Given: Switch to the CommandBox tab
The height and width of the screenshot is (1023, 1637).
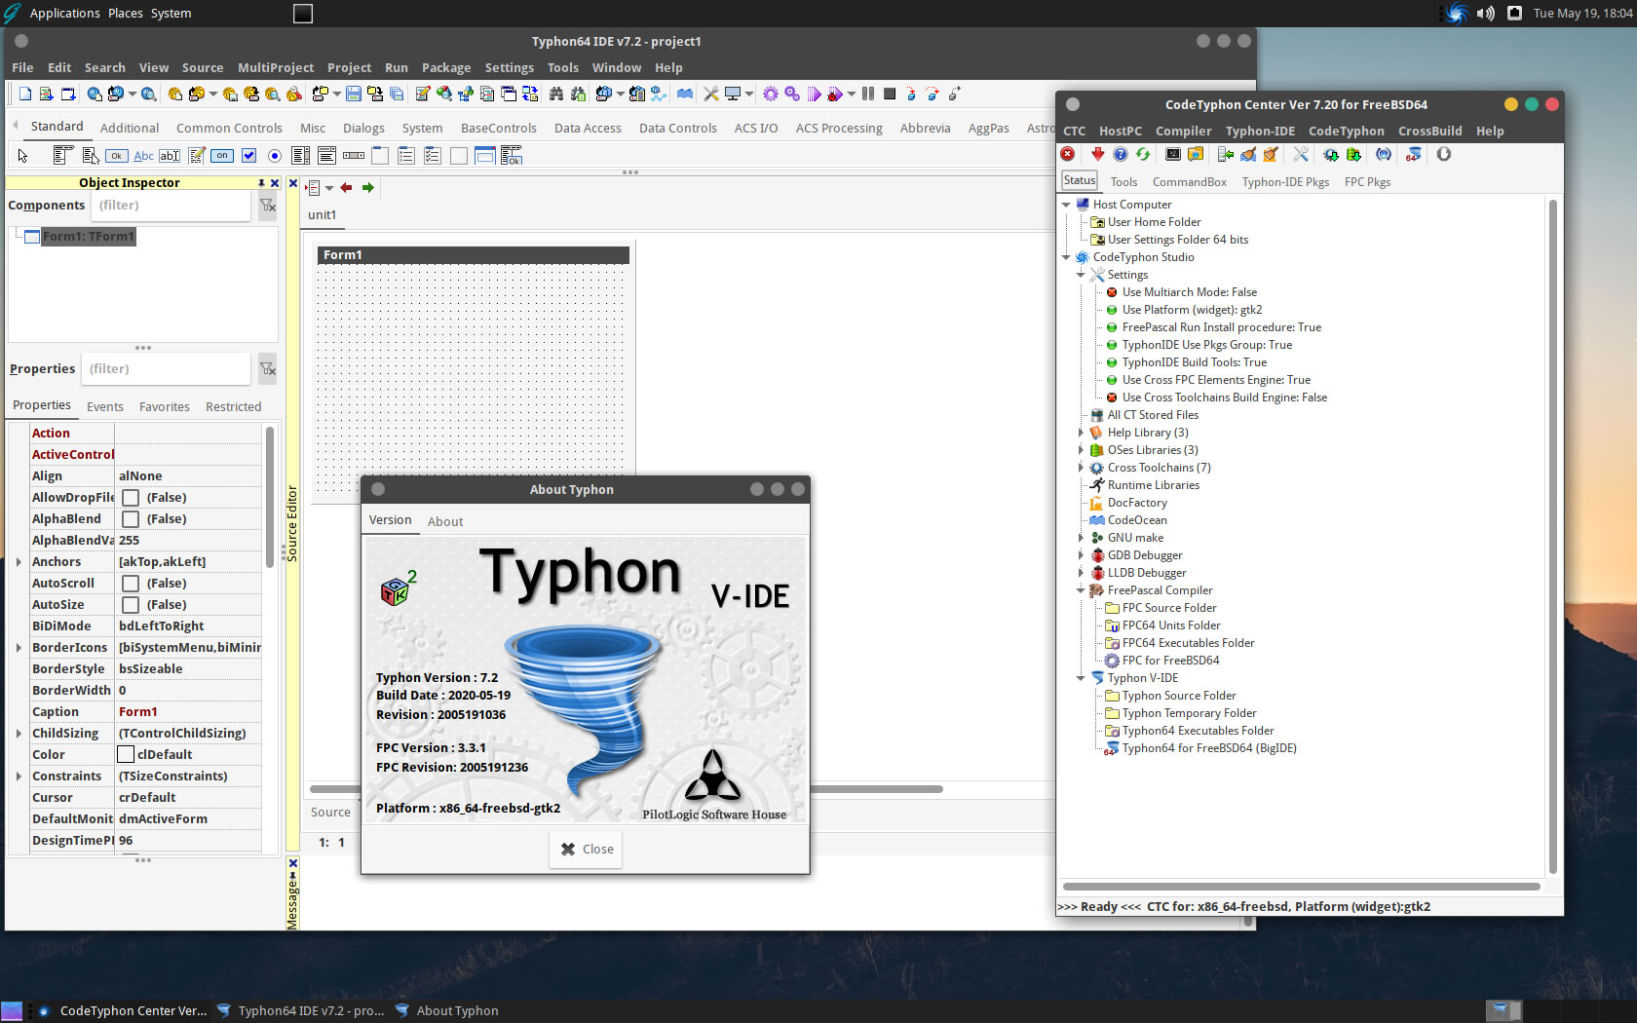Looking at the screenshot, I should click(x=1189, y=182).
